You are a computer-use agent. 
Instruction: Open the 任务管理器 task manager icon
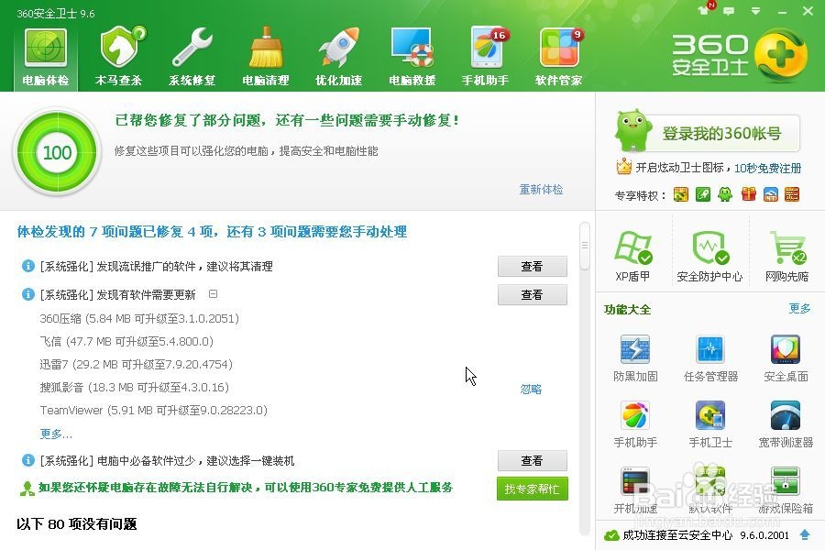pos(710,358)
